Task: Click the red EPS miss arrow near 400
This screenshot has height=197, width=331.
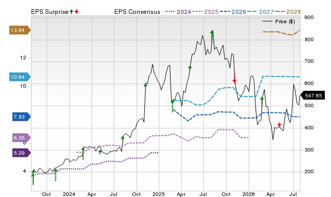Action: pyautogui.click(x=279, y=125)
